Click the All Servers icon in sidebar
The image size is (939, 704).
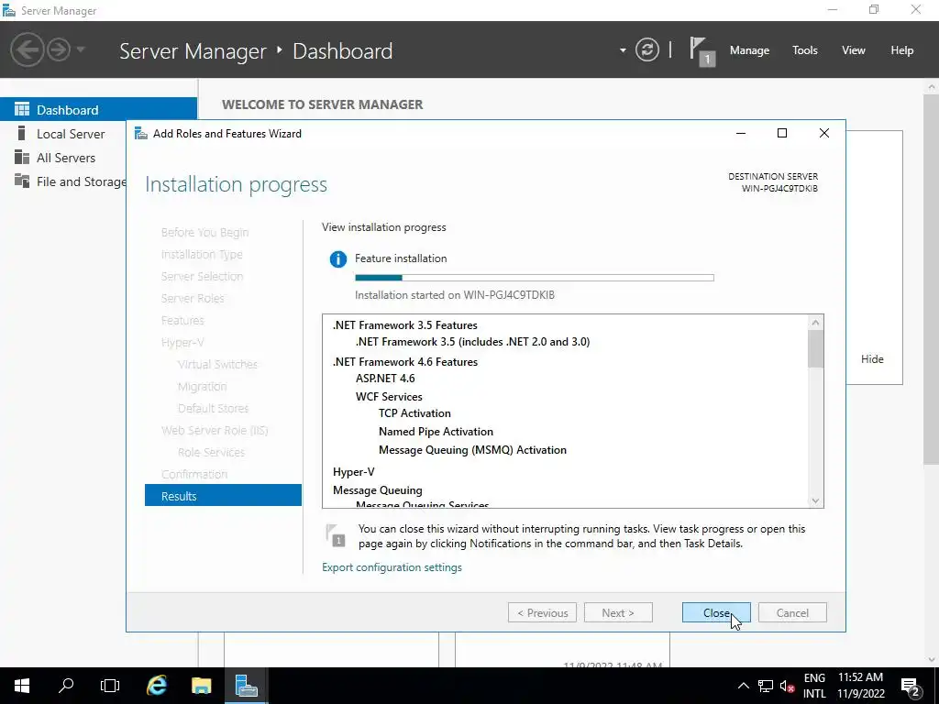pyautogui.click(x=22, y=157)
